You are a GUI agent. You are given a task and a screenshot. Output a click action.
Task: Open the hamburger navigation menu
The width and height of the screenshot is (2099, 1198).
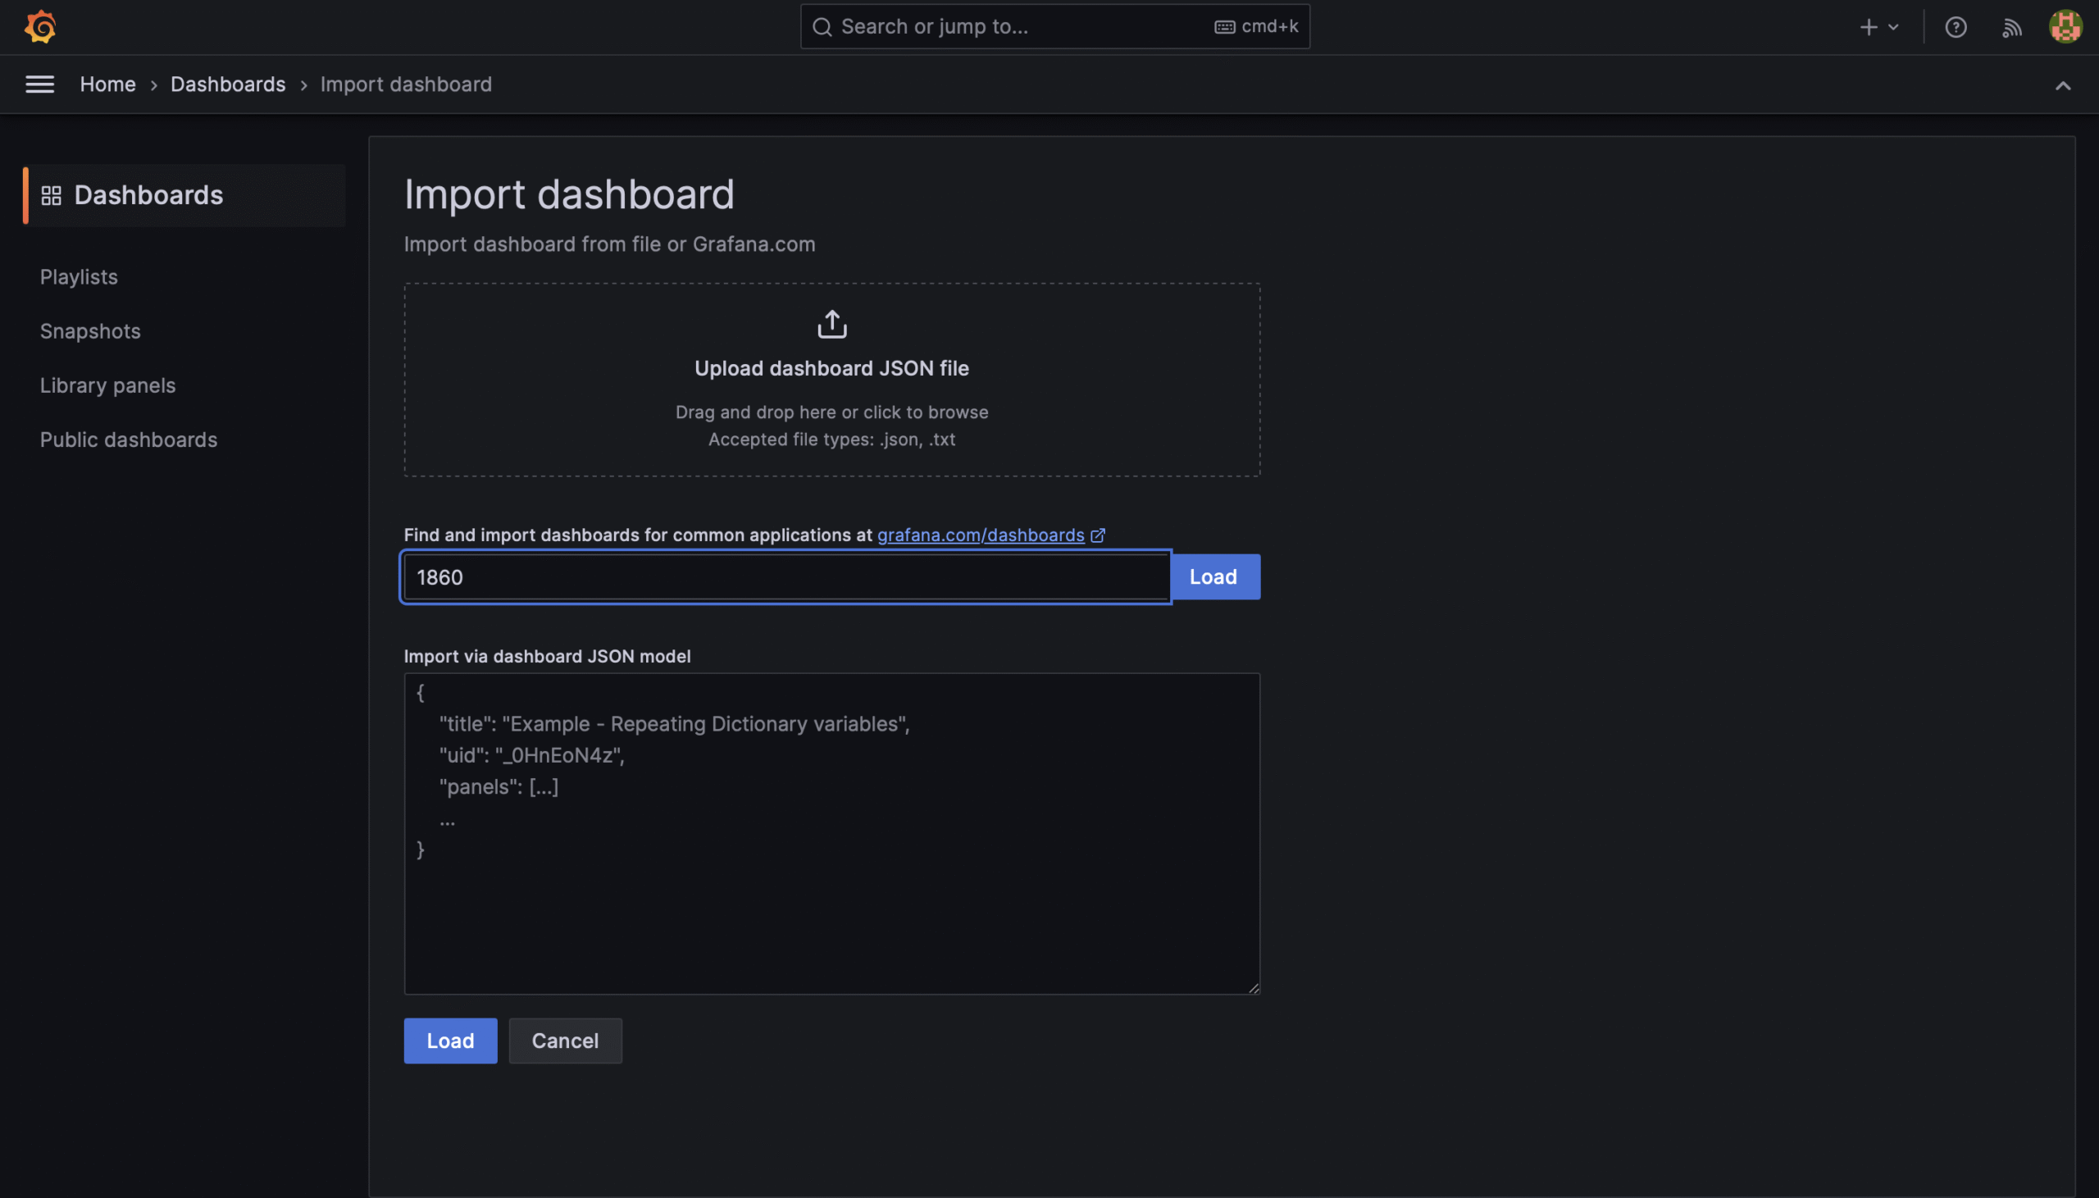(x=39, y=84)
